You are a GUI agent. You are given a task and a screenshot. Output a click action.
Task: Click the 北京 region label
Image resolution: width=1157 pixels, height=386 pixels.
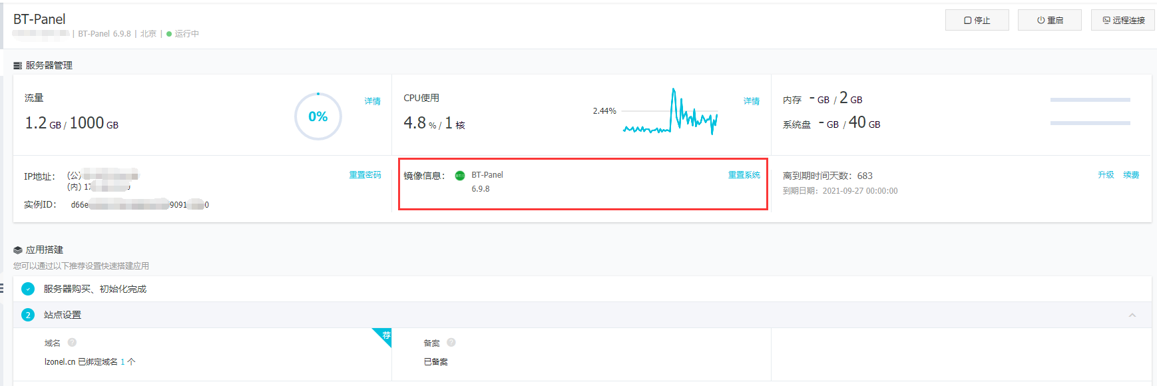click(148, 34)
